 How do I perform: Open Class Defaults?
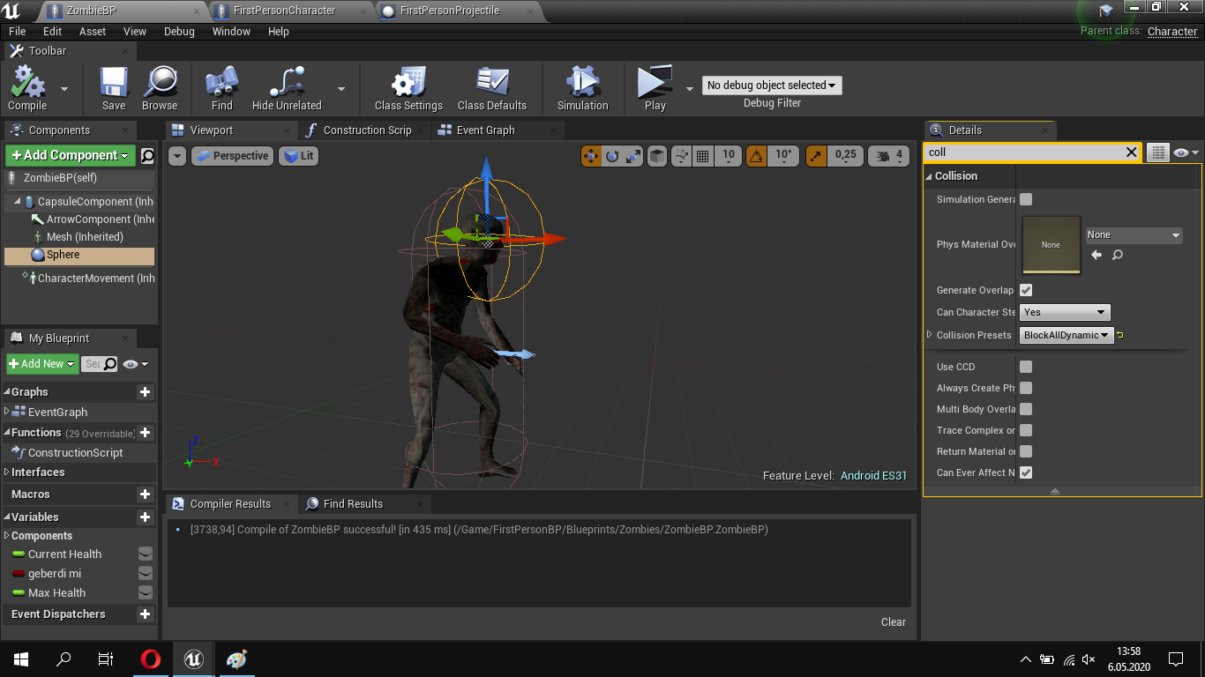[492, 89]
